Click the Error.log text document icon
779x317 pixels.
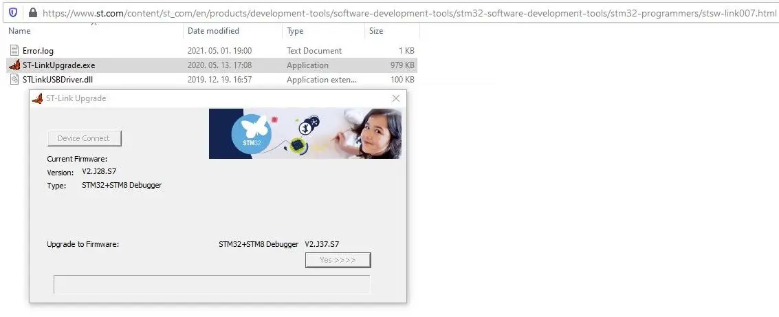[x=14, y=50]
